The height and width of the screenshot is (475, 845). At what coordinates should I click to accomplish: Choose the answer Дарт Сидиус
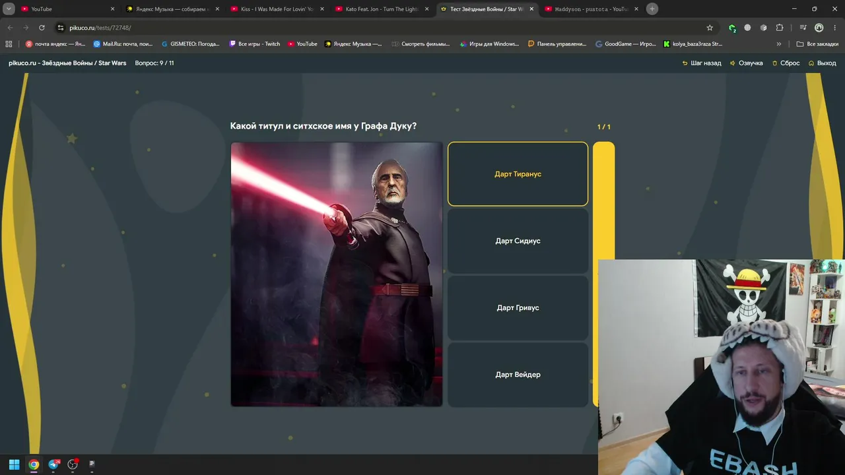tap(518, 241)
